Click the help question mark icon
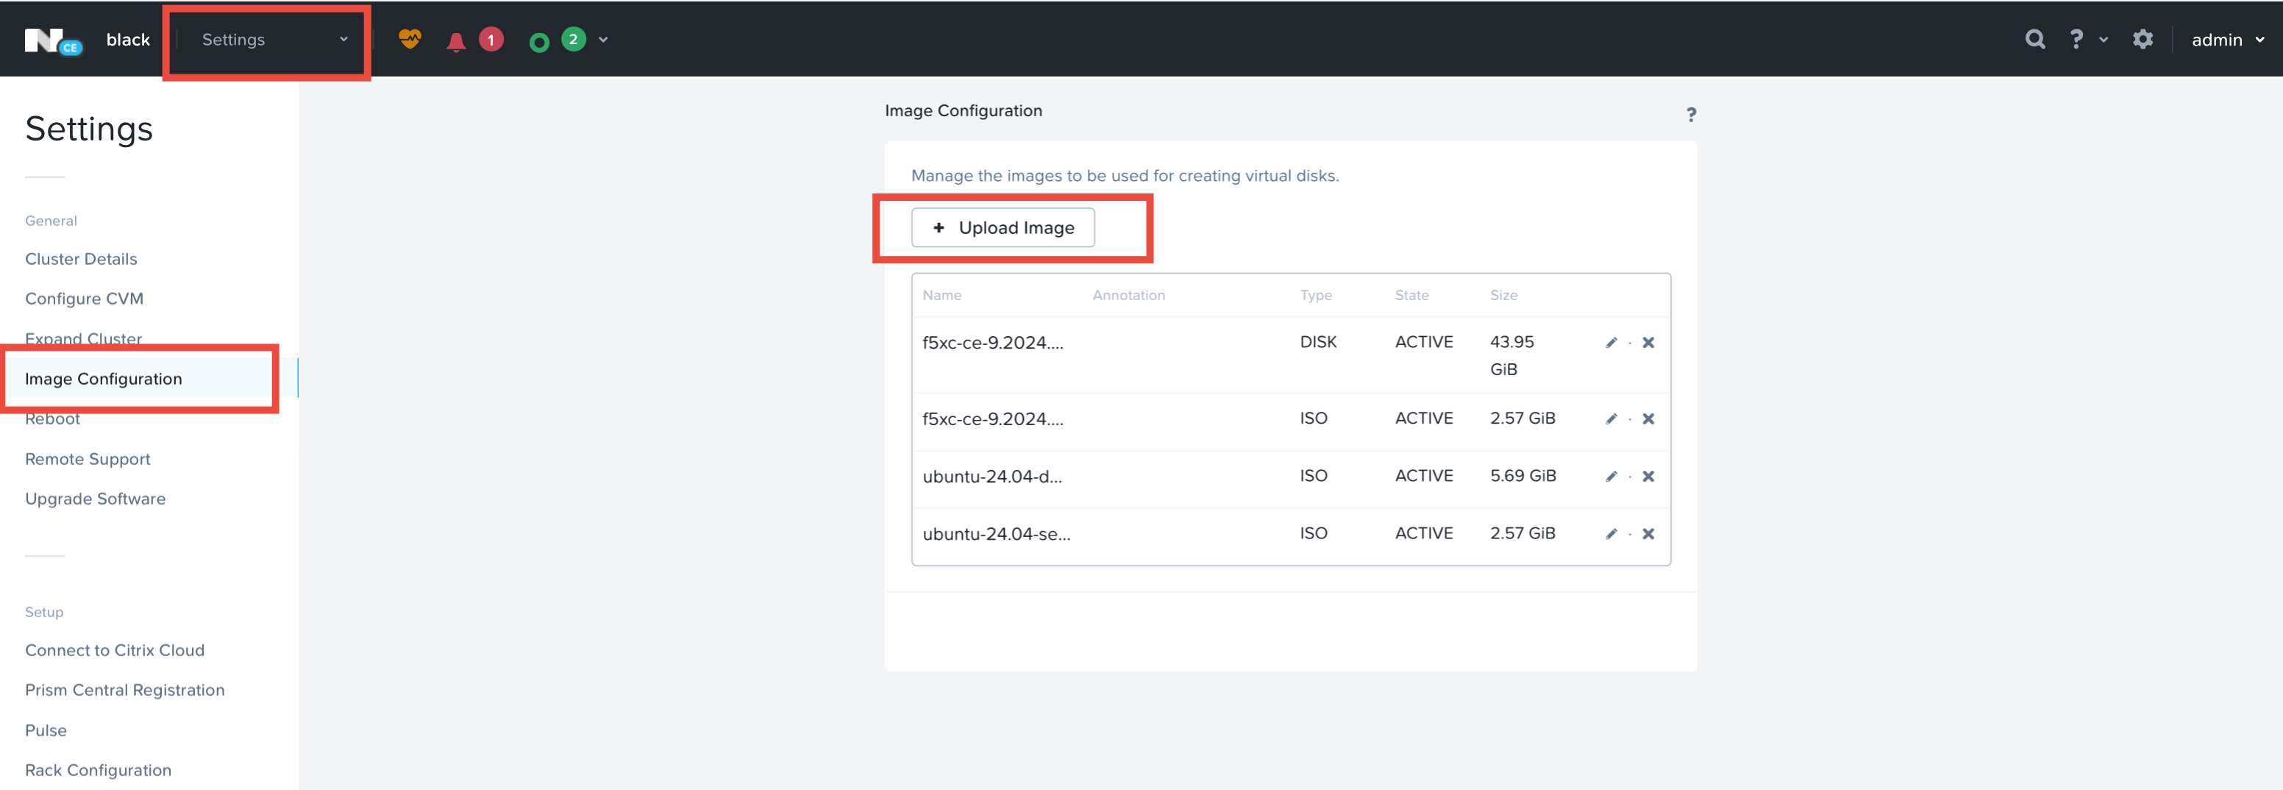The image size is (2283, 790). tap(2075, 39)
